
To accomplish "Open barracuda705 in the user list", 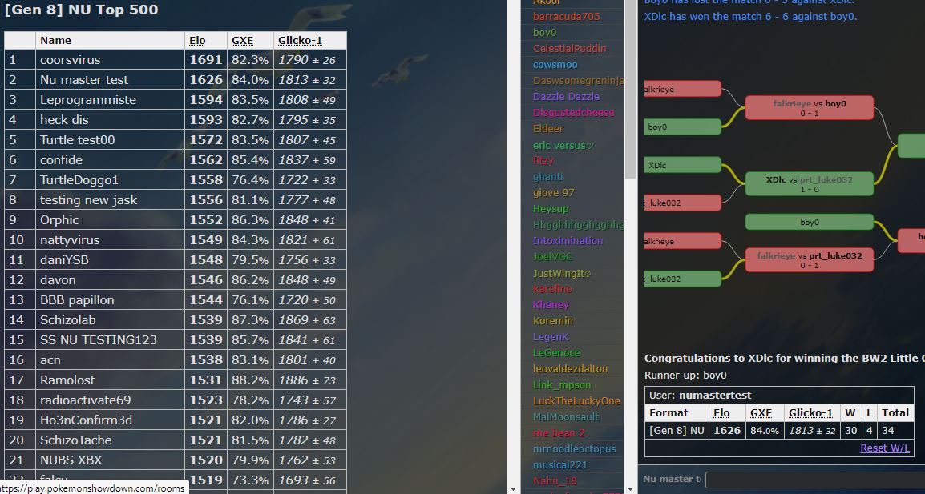I will (x=567, y=17).
